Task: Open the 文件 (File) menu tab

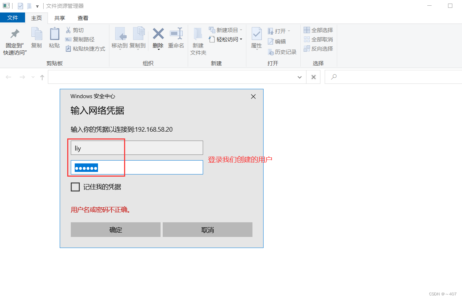Action: coord(13,17)
